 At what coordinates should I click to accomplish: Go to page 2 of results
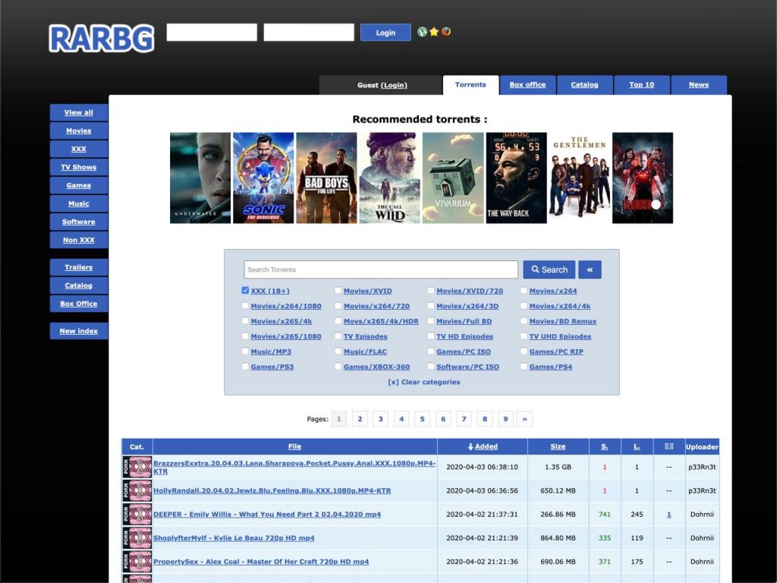[360, 419]
